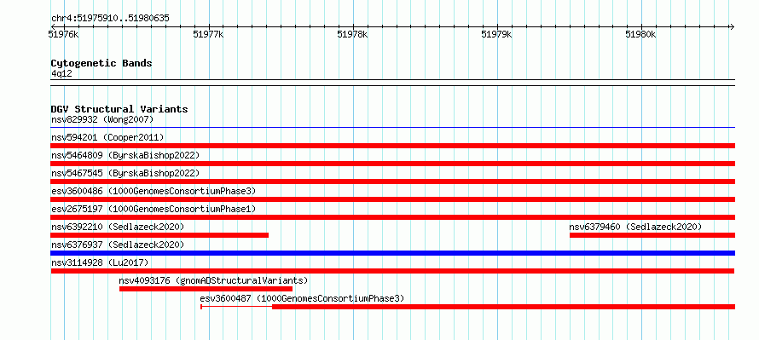This screenshot has width=759, height=340.
Task: Click the DGV Structural Variants track title
Action: coord(119,109)
